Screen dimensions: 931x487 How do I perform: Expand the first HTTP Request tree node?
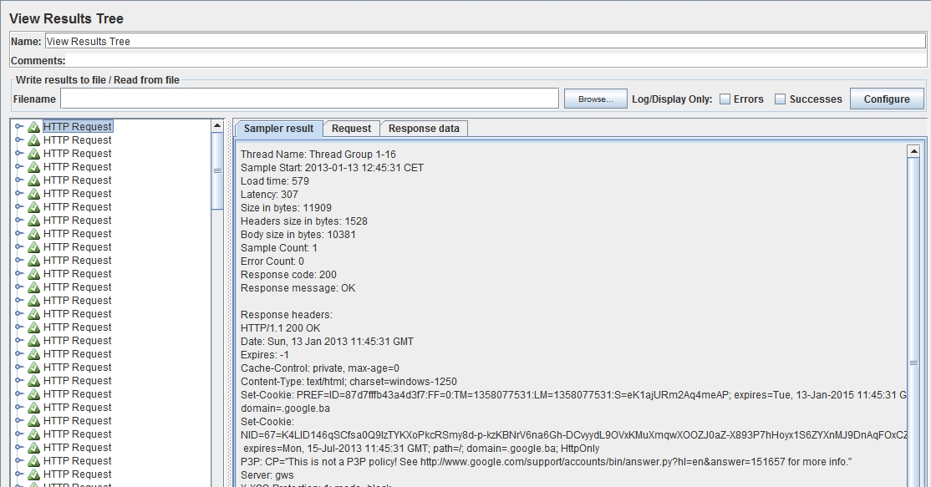coord(19,127)
